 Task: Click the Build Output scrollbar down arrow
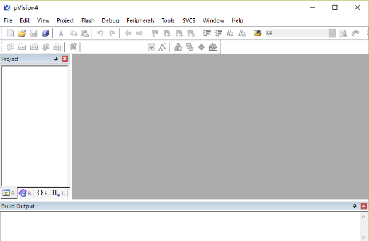(363, 237)
